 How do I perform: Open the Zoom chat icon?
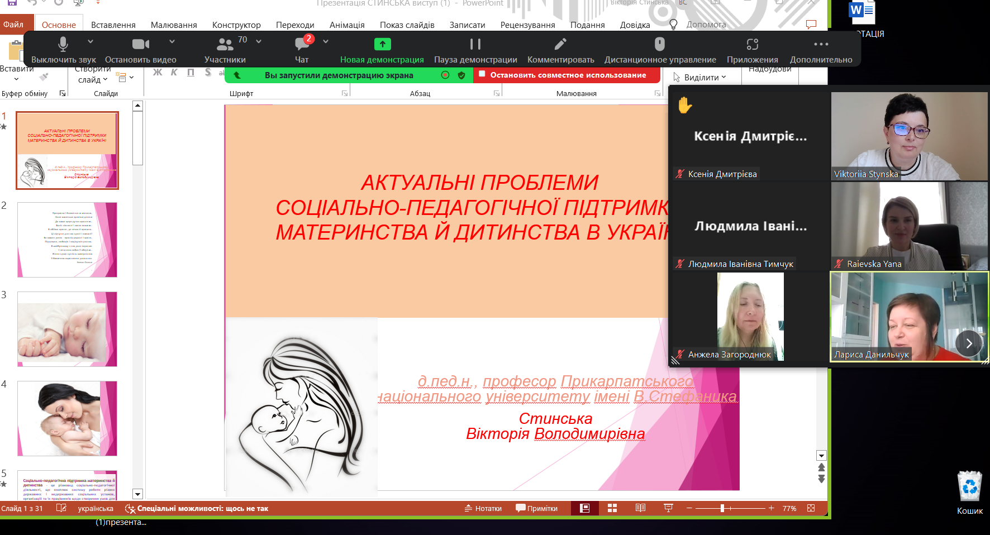pyautogui.click(x=302, y=44)
